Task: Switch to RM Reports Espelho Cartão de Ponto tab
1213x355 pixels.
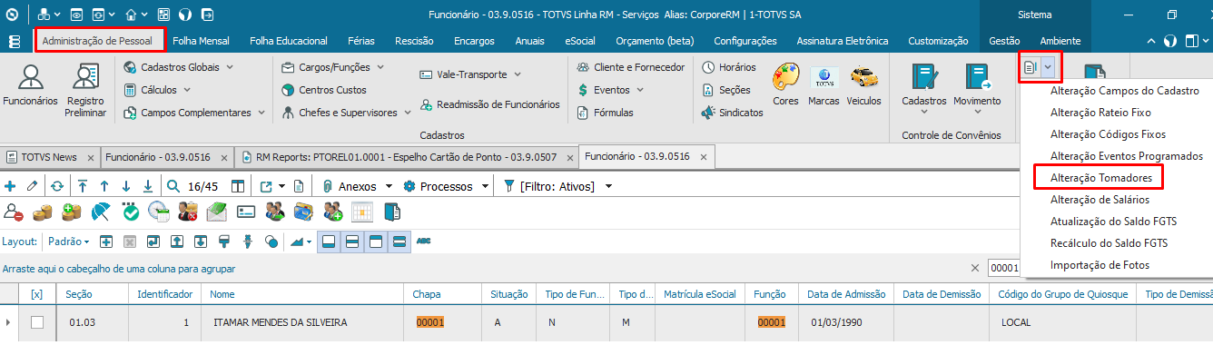Action: click(x=405, y=157)
